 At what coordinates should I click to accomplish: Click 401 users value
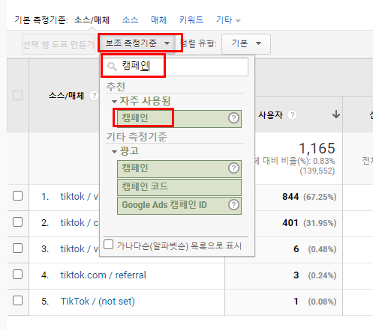290,223
